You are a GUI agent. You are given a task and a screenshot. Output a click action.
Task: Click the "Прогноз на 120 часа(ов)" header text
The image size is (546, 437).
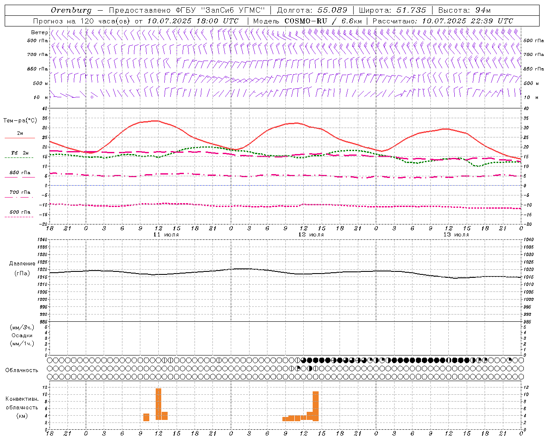[82, 21]
